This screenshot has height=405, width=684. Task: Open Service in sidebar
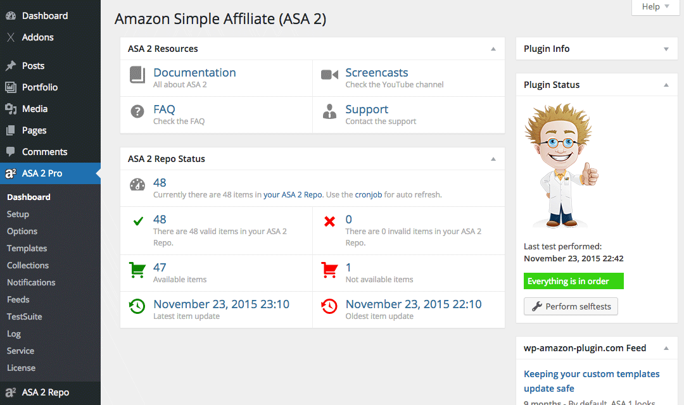[20, 351]
